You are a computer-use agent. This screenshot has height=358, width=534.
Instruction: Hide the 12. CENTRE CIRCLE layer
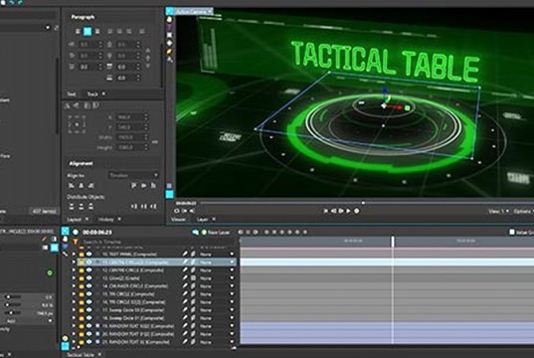coord(89,270)
